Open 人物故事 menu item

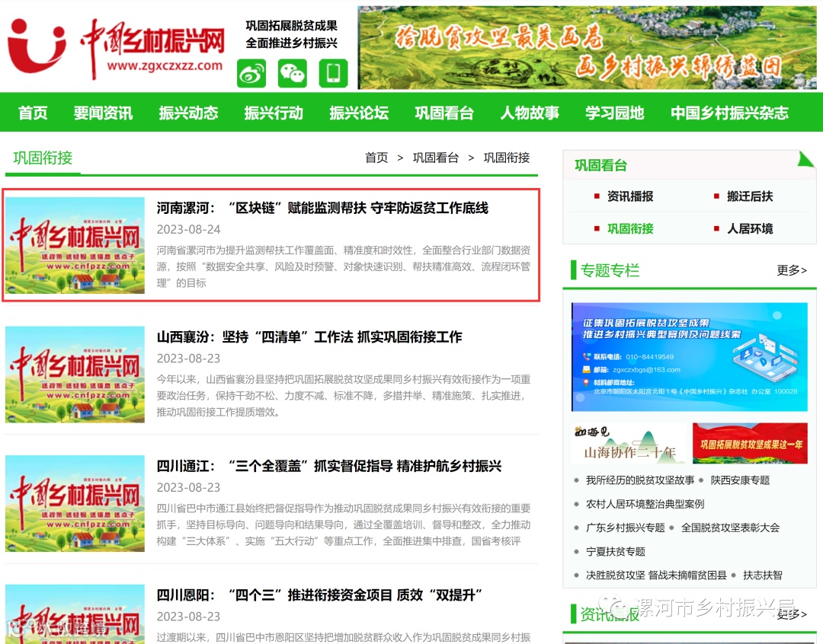(x=530, y=113)
